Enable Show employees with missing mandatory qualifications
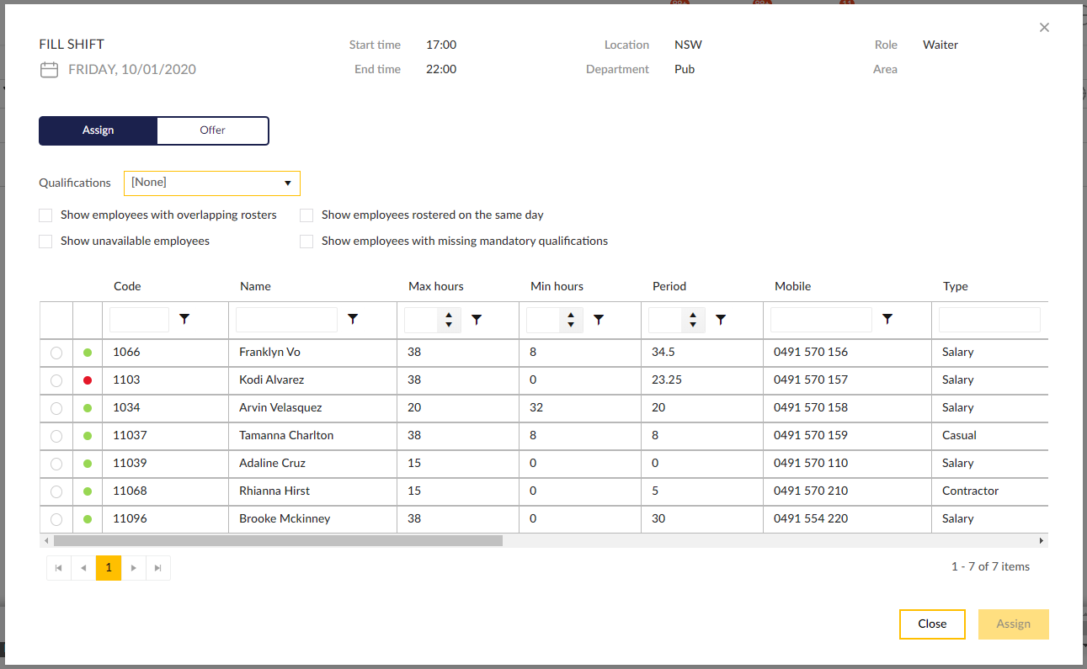Image resolution: width=1087 pixels, height=669 pixels. click(306, 242)
